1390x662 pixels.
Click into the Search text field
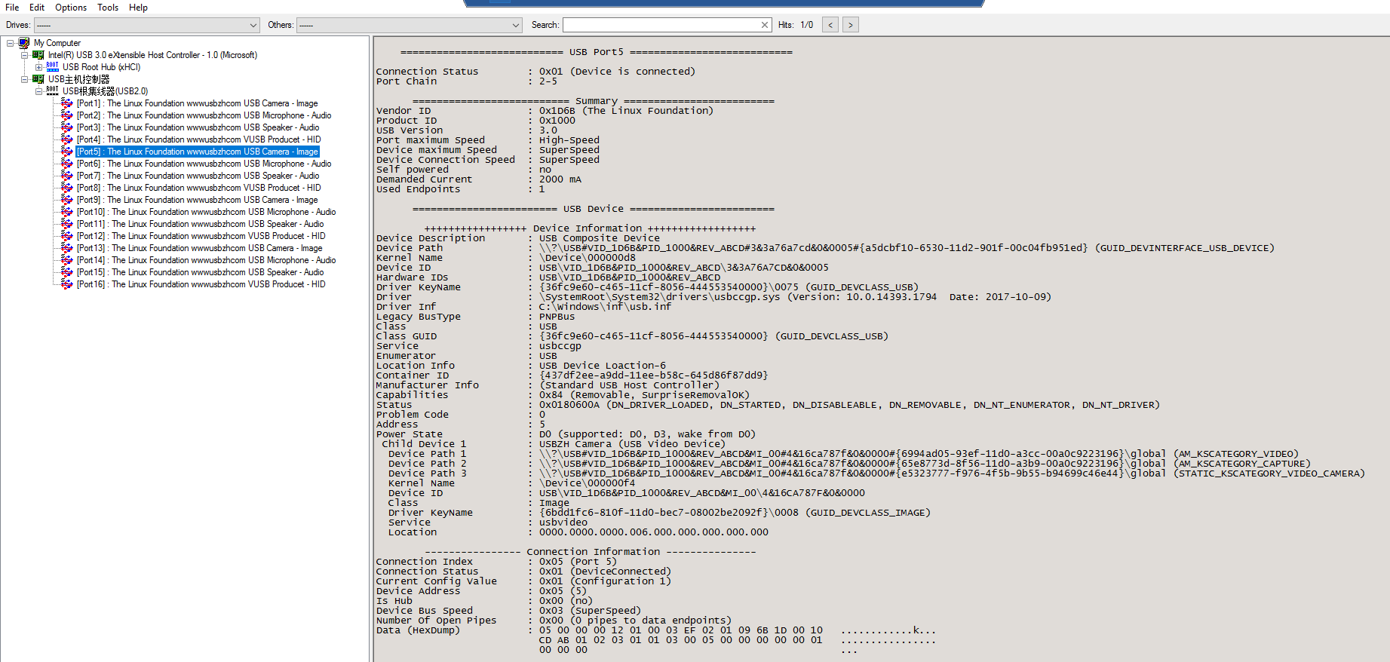[661, 25]
